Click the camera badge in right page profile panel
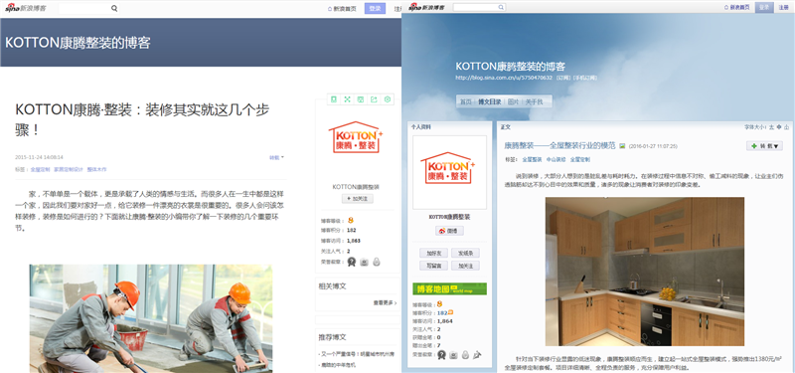This screenshot has height=373, width=795. 454,355
